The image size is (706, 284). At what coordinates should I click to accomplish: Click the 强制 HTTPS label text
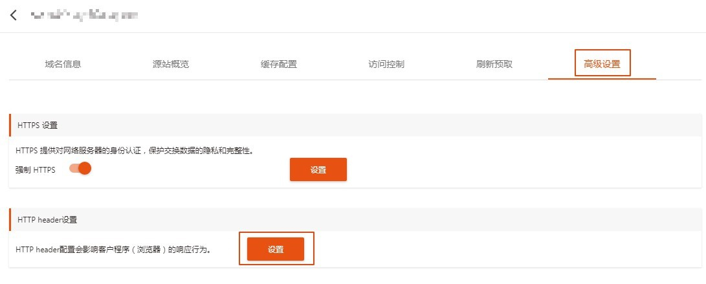[x=36, y=169]
